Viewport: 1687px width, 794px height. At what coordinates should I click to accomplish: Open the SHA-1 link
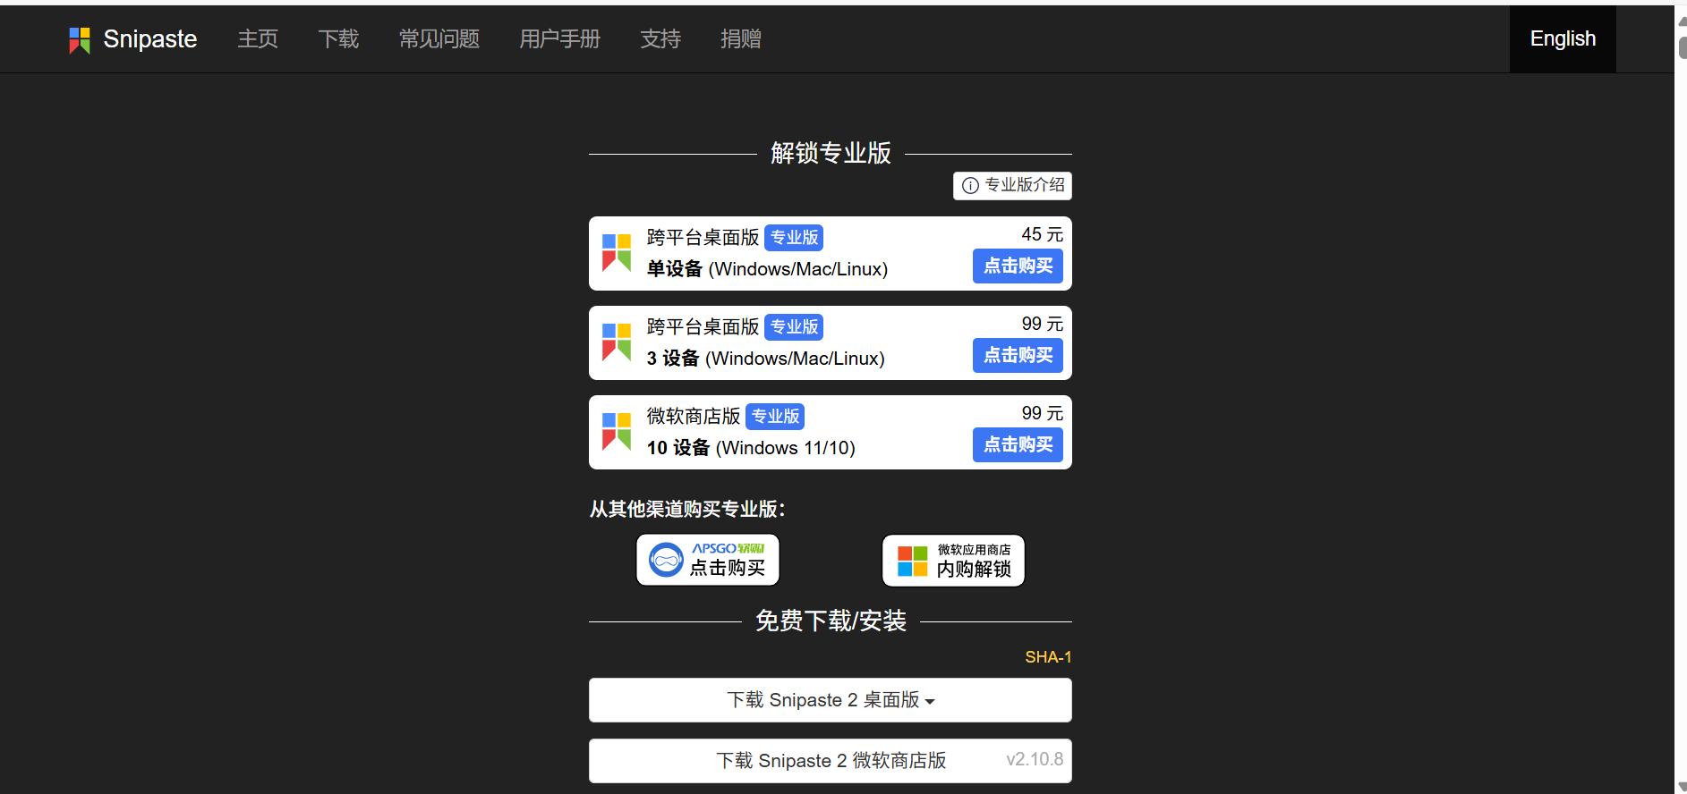[x=1048, y=657]
